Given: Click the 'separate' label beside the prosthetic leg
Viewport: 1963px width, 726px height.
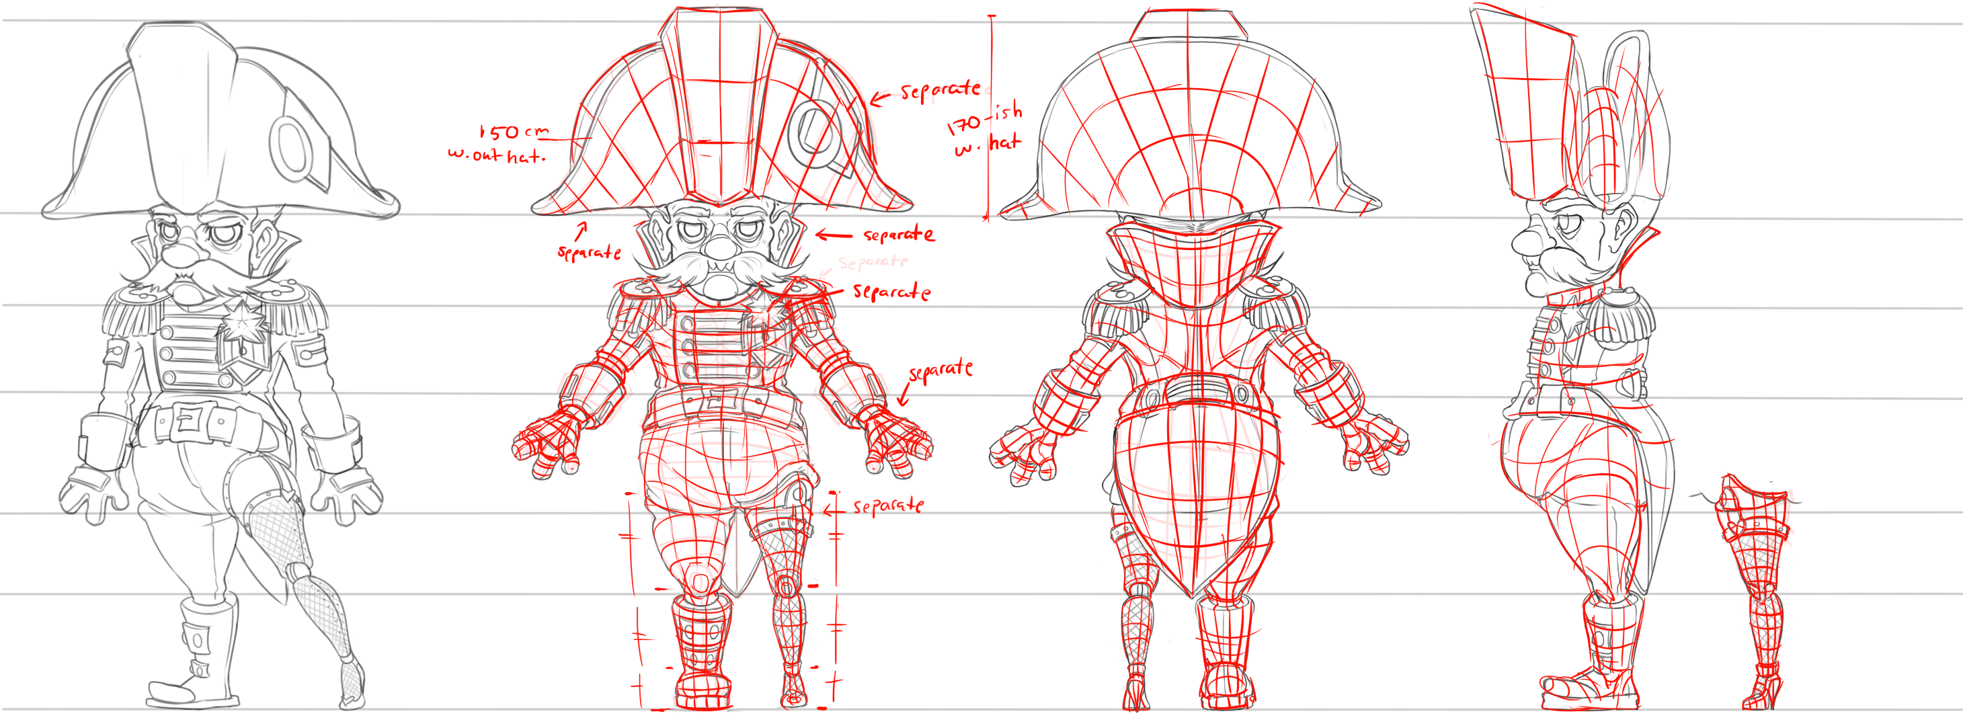Looking at the screenshot, I should [889, 506].
